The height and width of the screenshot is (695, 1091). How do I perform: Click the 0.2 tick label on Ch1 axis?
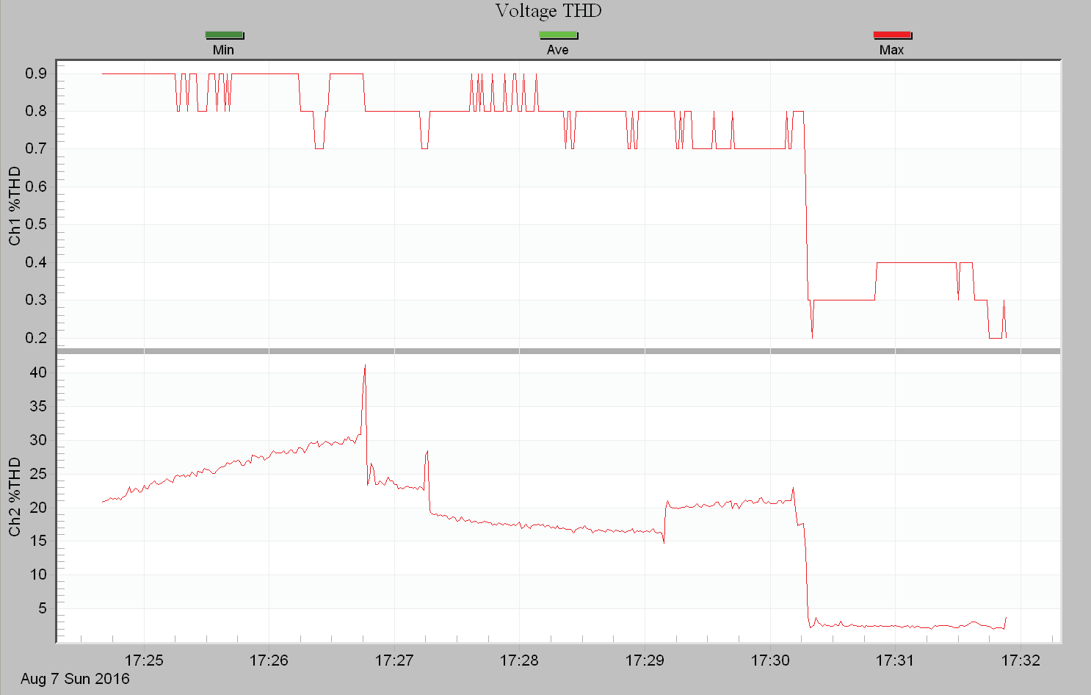tap(36, 338)
